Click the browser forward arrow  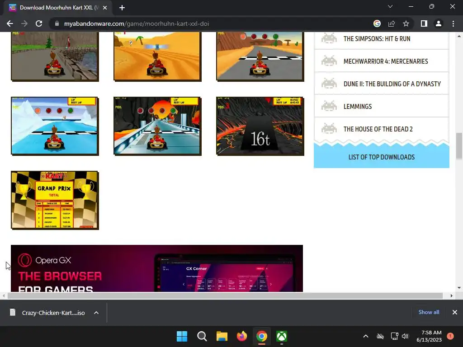click(x=24, y=23)
